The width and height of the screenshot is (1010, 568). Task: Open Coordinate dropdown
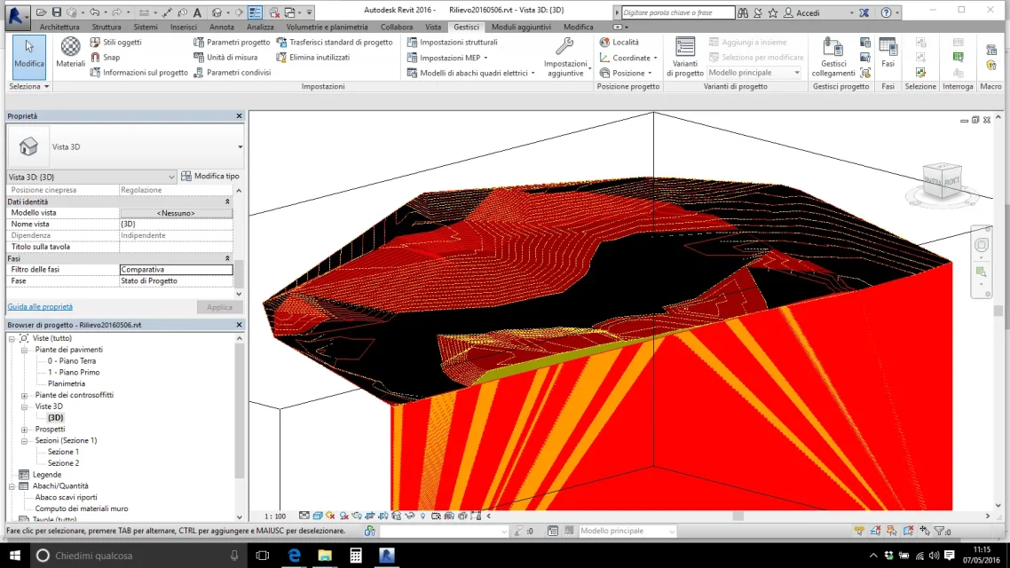click(x=628, y=58)
